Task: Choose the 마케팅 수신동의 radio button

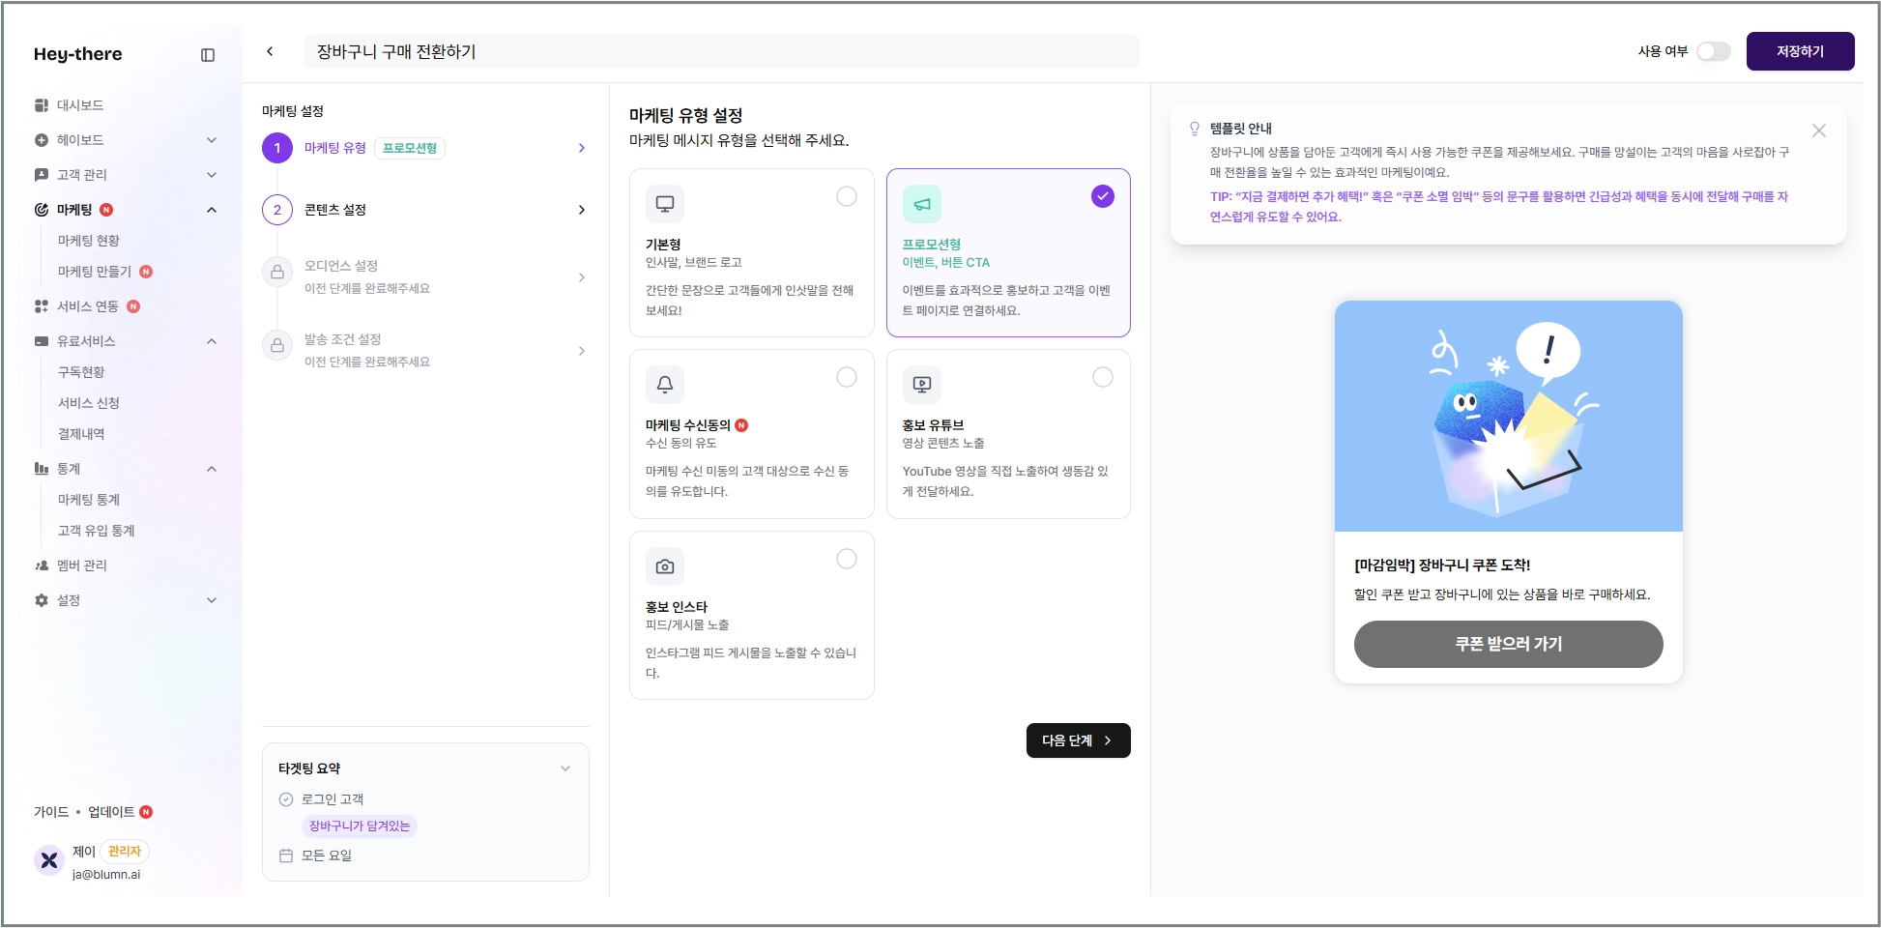Action: coord(847,377)
